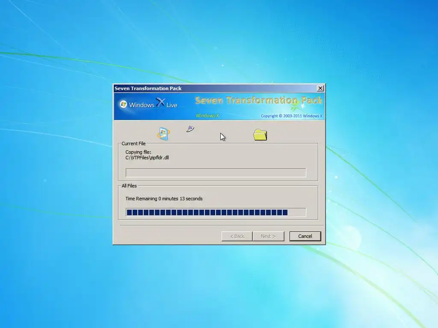Close the Seven Transformation Pack dialog
The height and width of the screenshot is (328, 438).
(x=320, y=88)
